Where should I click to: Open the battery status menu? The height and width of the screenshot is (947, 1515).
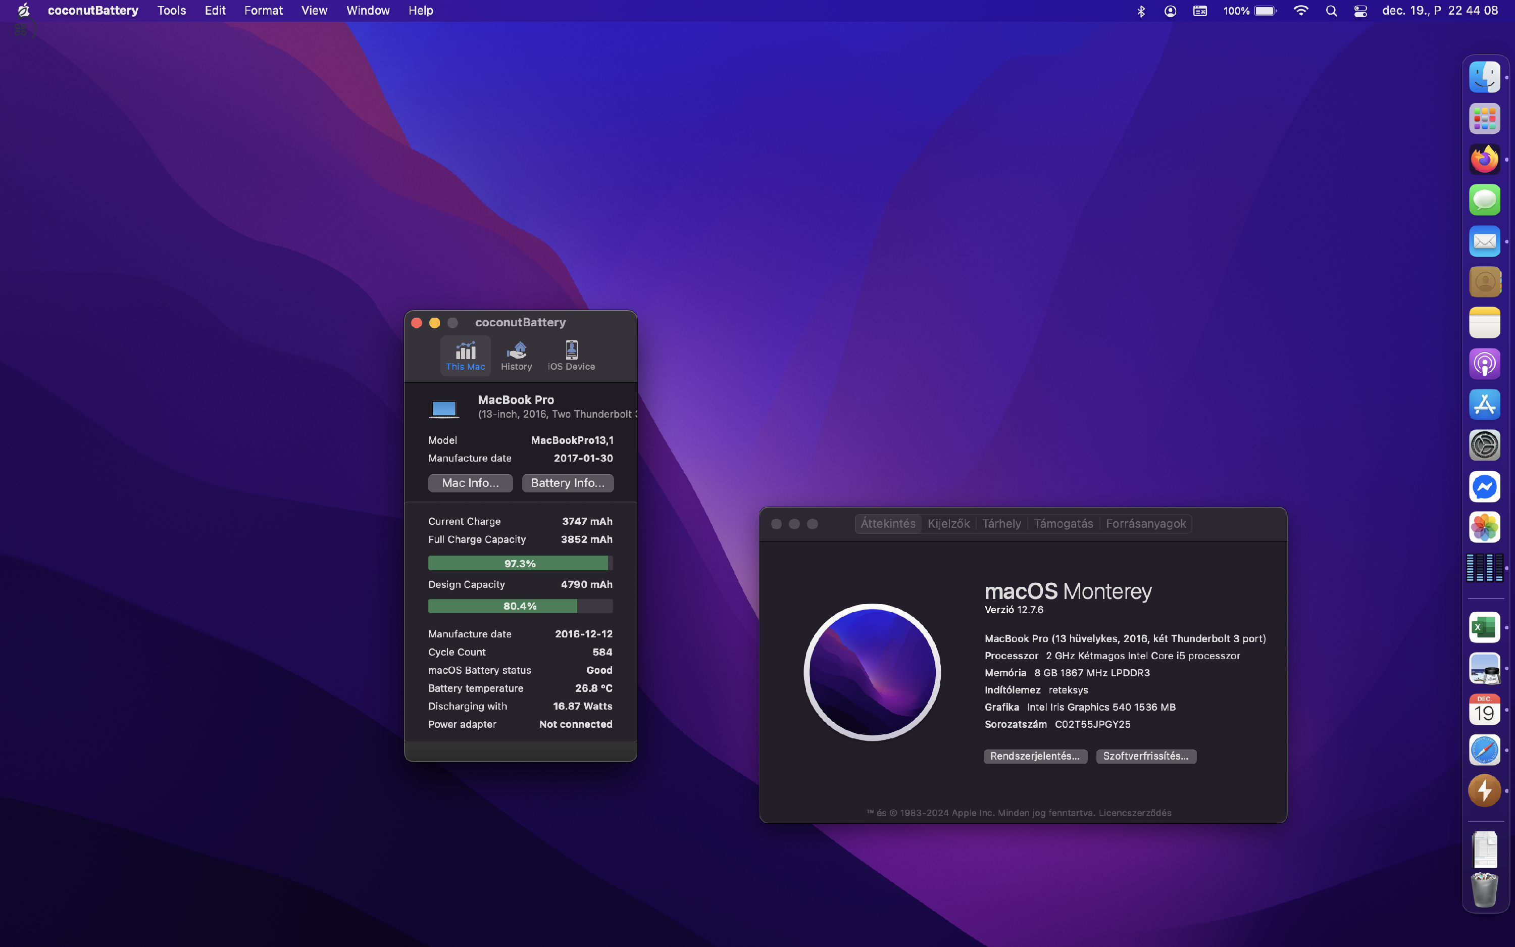[1265, 11]
